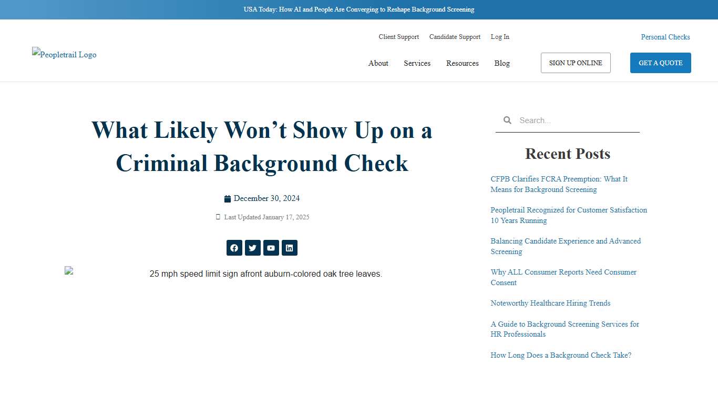
Task: Click the GET A QUOTE button
Action: [660, 63]
